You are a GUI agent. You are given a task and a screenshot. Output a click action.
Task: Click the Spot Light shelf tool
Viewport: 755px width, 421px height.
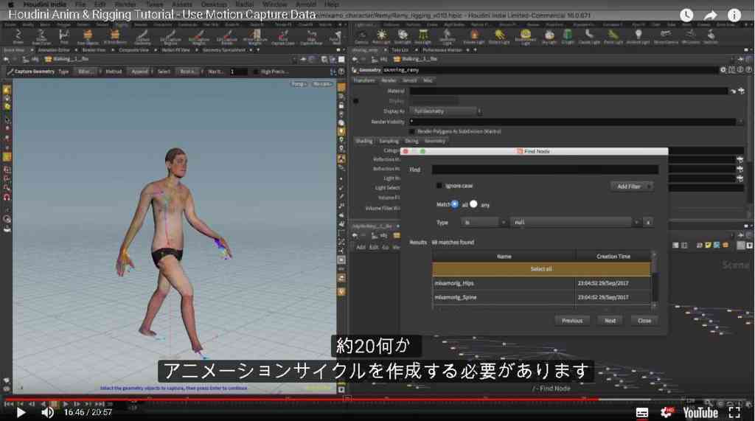coord(402,37)
